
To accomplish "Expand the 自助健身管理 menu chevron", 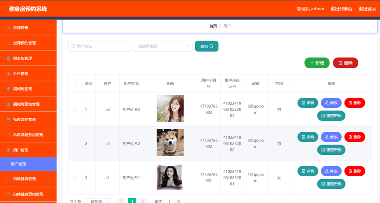I will 50,178.
